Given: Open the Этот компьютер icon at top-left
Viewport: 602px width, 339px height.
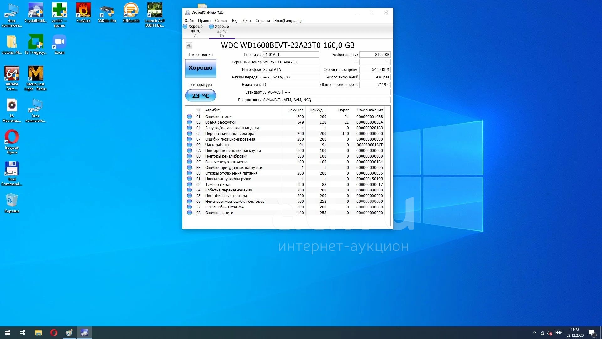Looking at the screenshot, I should pos(12,15).
